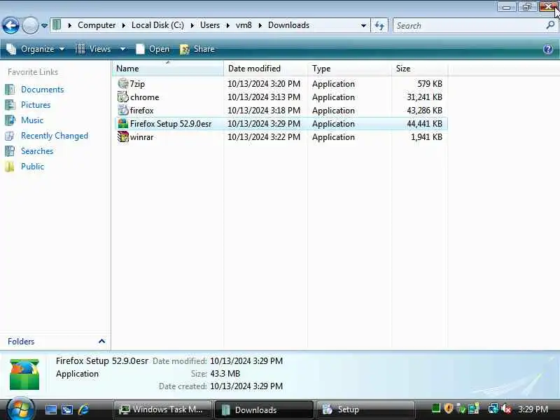Screen dimensions: 560x420
Task: Select vm8 in the address path
Action: [244, 25]
